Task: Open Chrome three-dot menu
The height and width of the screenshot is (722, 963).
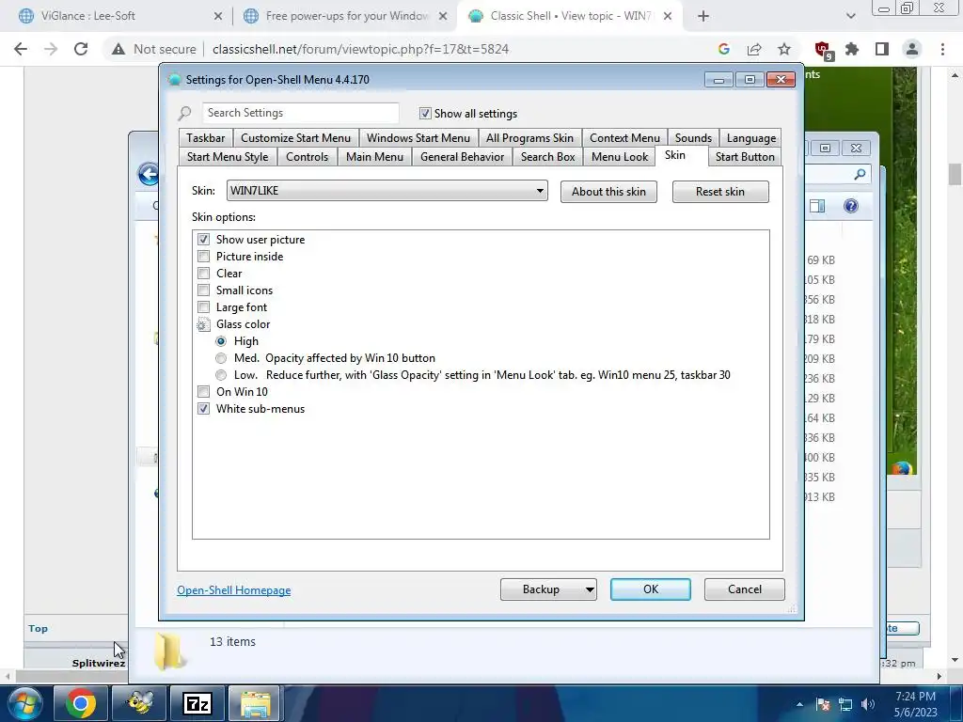Action: (x=942, y=49)
